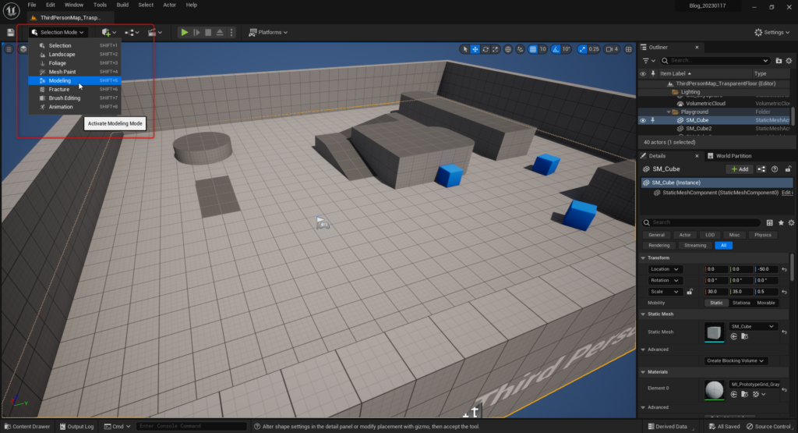Viewport: 798px width, 433px height.
Task: Open play mode options menu
Action: click(231, 32)
